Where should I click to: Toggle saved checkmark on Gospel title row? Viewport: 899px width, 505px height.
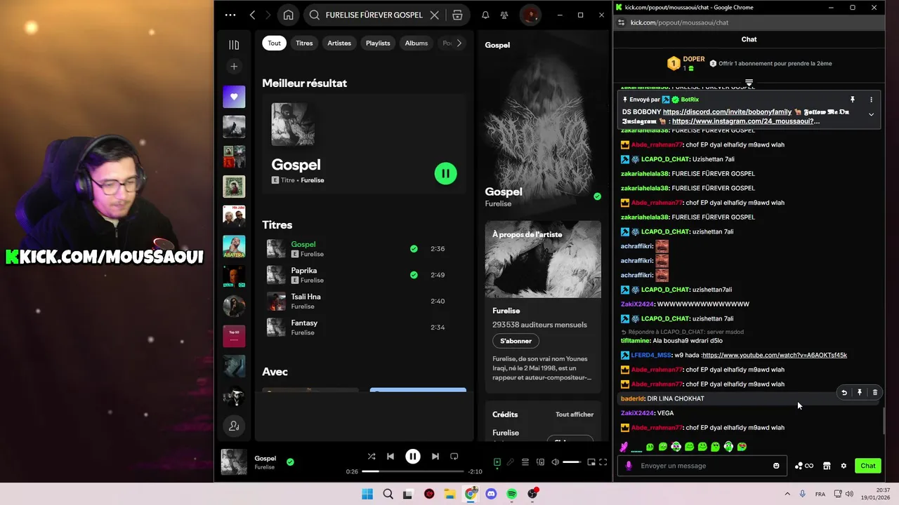(414, 248)
